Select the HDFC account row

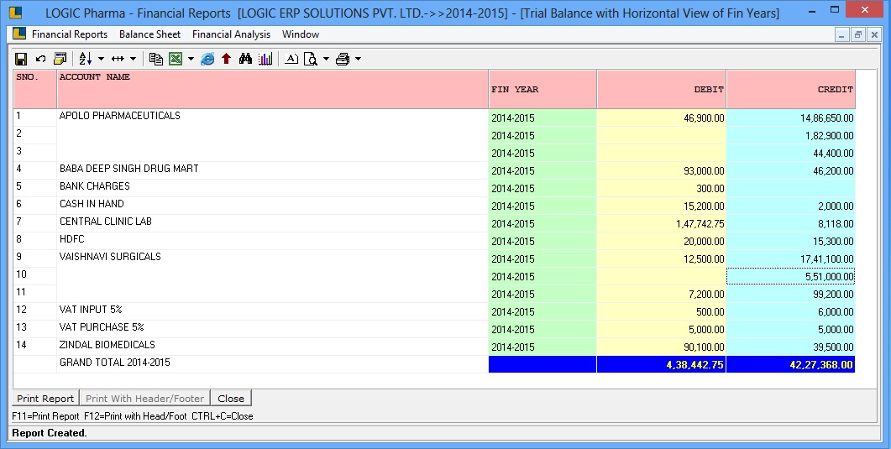click(x=71, y=238)
